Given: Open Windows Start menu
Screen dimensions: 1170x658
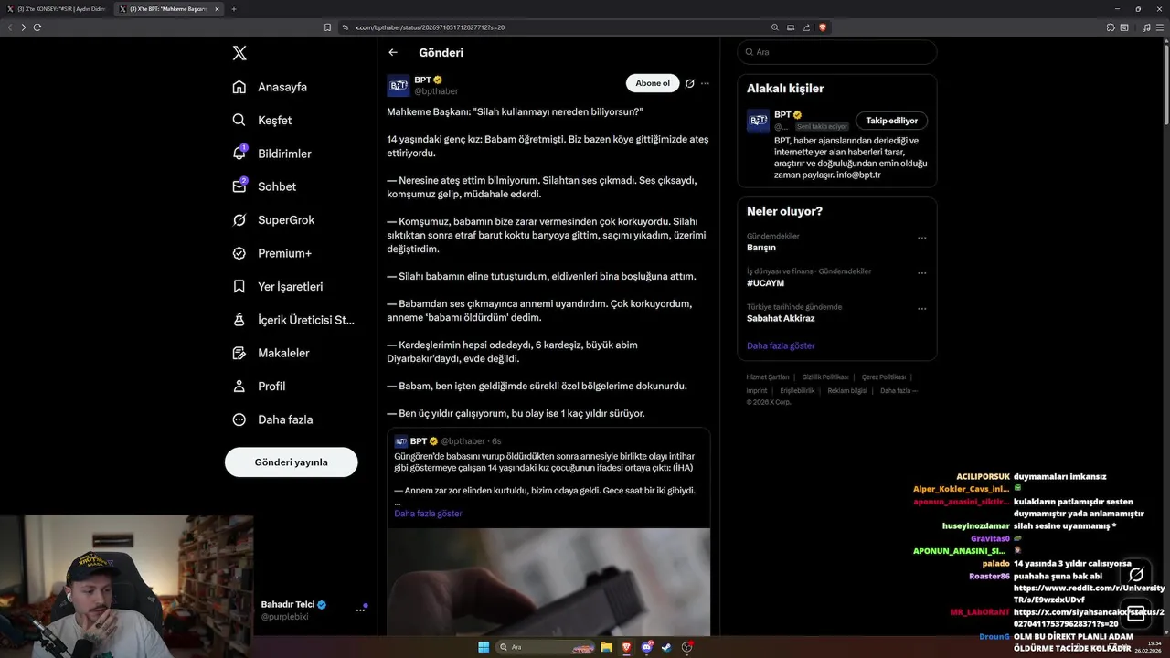Looking at the screenshot, I should pyautogui.click(x=483, y=647).
